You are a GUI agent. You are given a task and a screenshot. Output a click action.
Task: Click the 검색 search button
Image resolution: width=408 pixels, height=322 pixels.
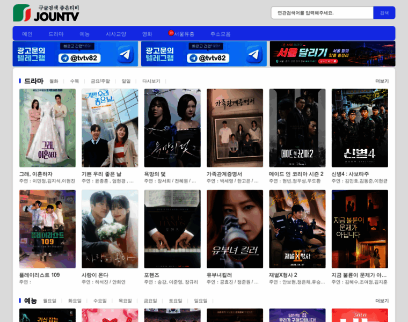pos(384,13)
